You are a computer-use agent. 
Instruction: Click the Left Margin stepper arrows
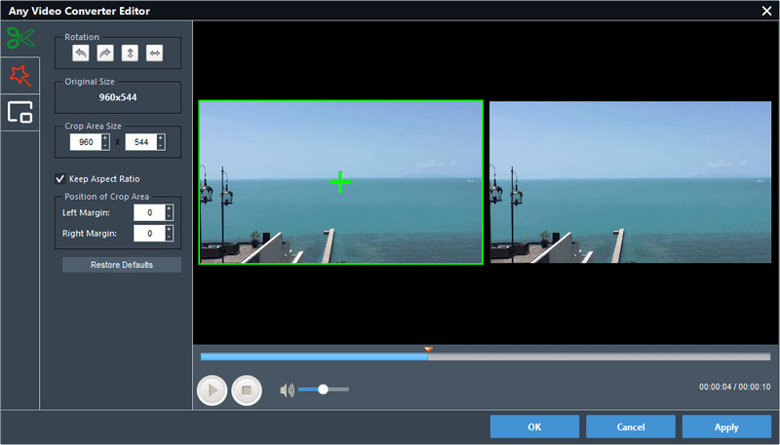(169, 212)
